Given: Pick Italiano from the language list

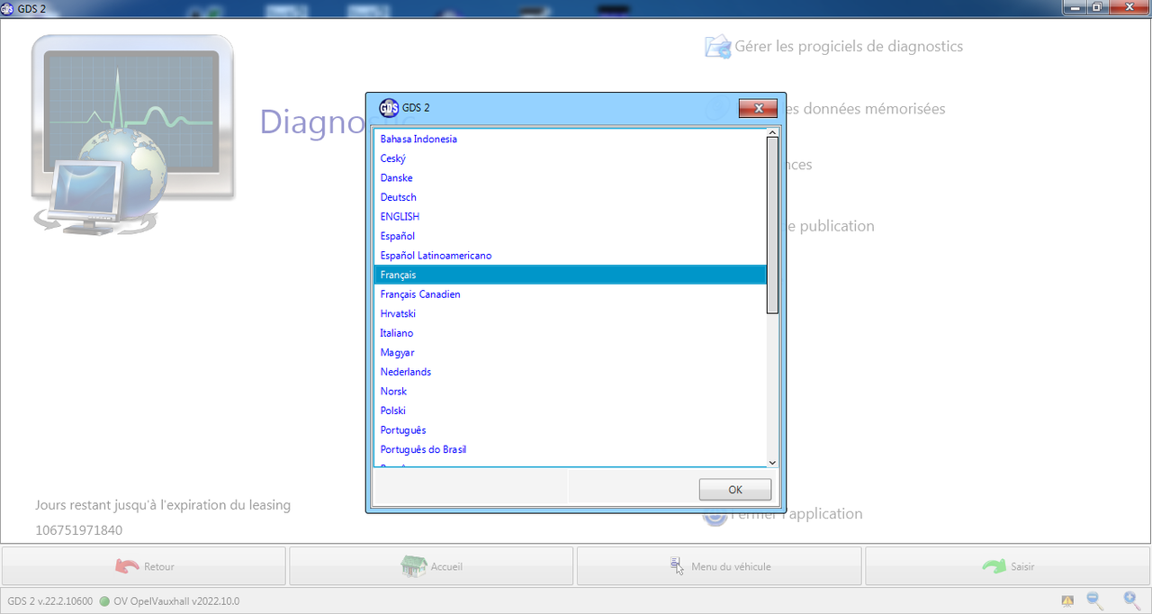Looking at the screenshot, I should click(570, 333).
